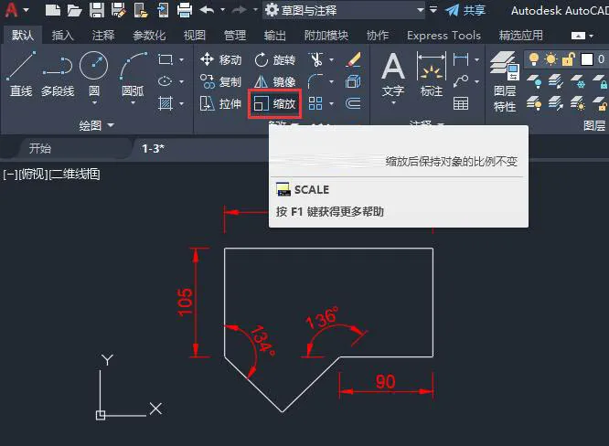Undo the last action
Viewport: 609px width, 446px height.
(207, 10)
